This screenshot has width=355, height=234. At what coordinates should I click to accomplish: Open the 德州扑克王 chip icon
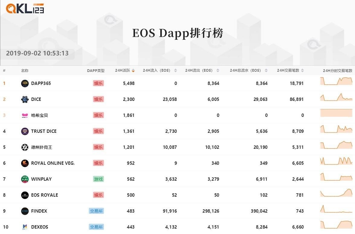[25, 147]
